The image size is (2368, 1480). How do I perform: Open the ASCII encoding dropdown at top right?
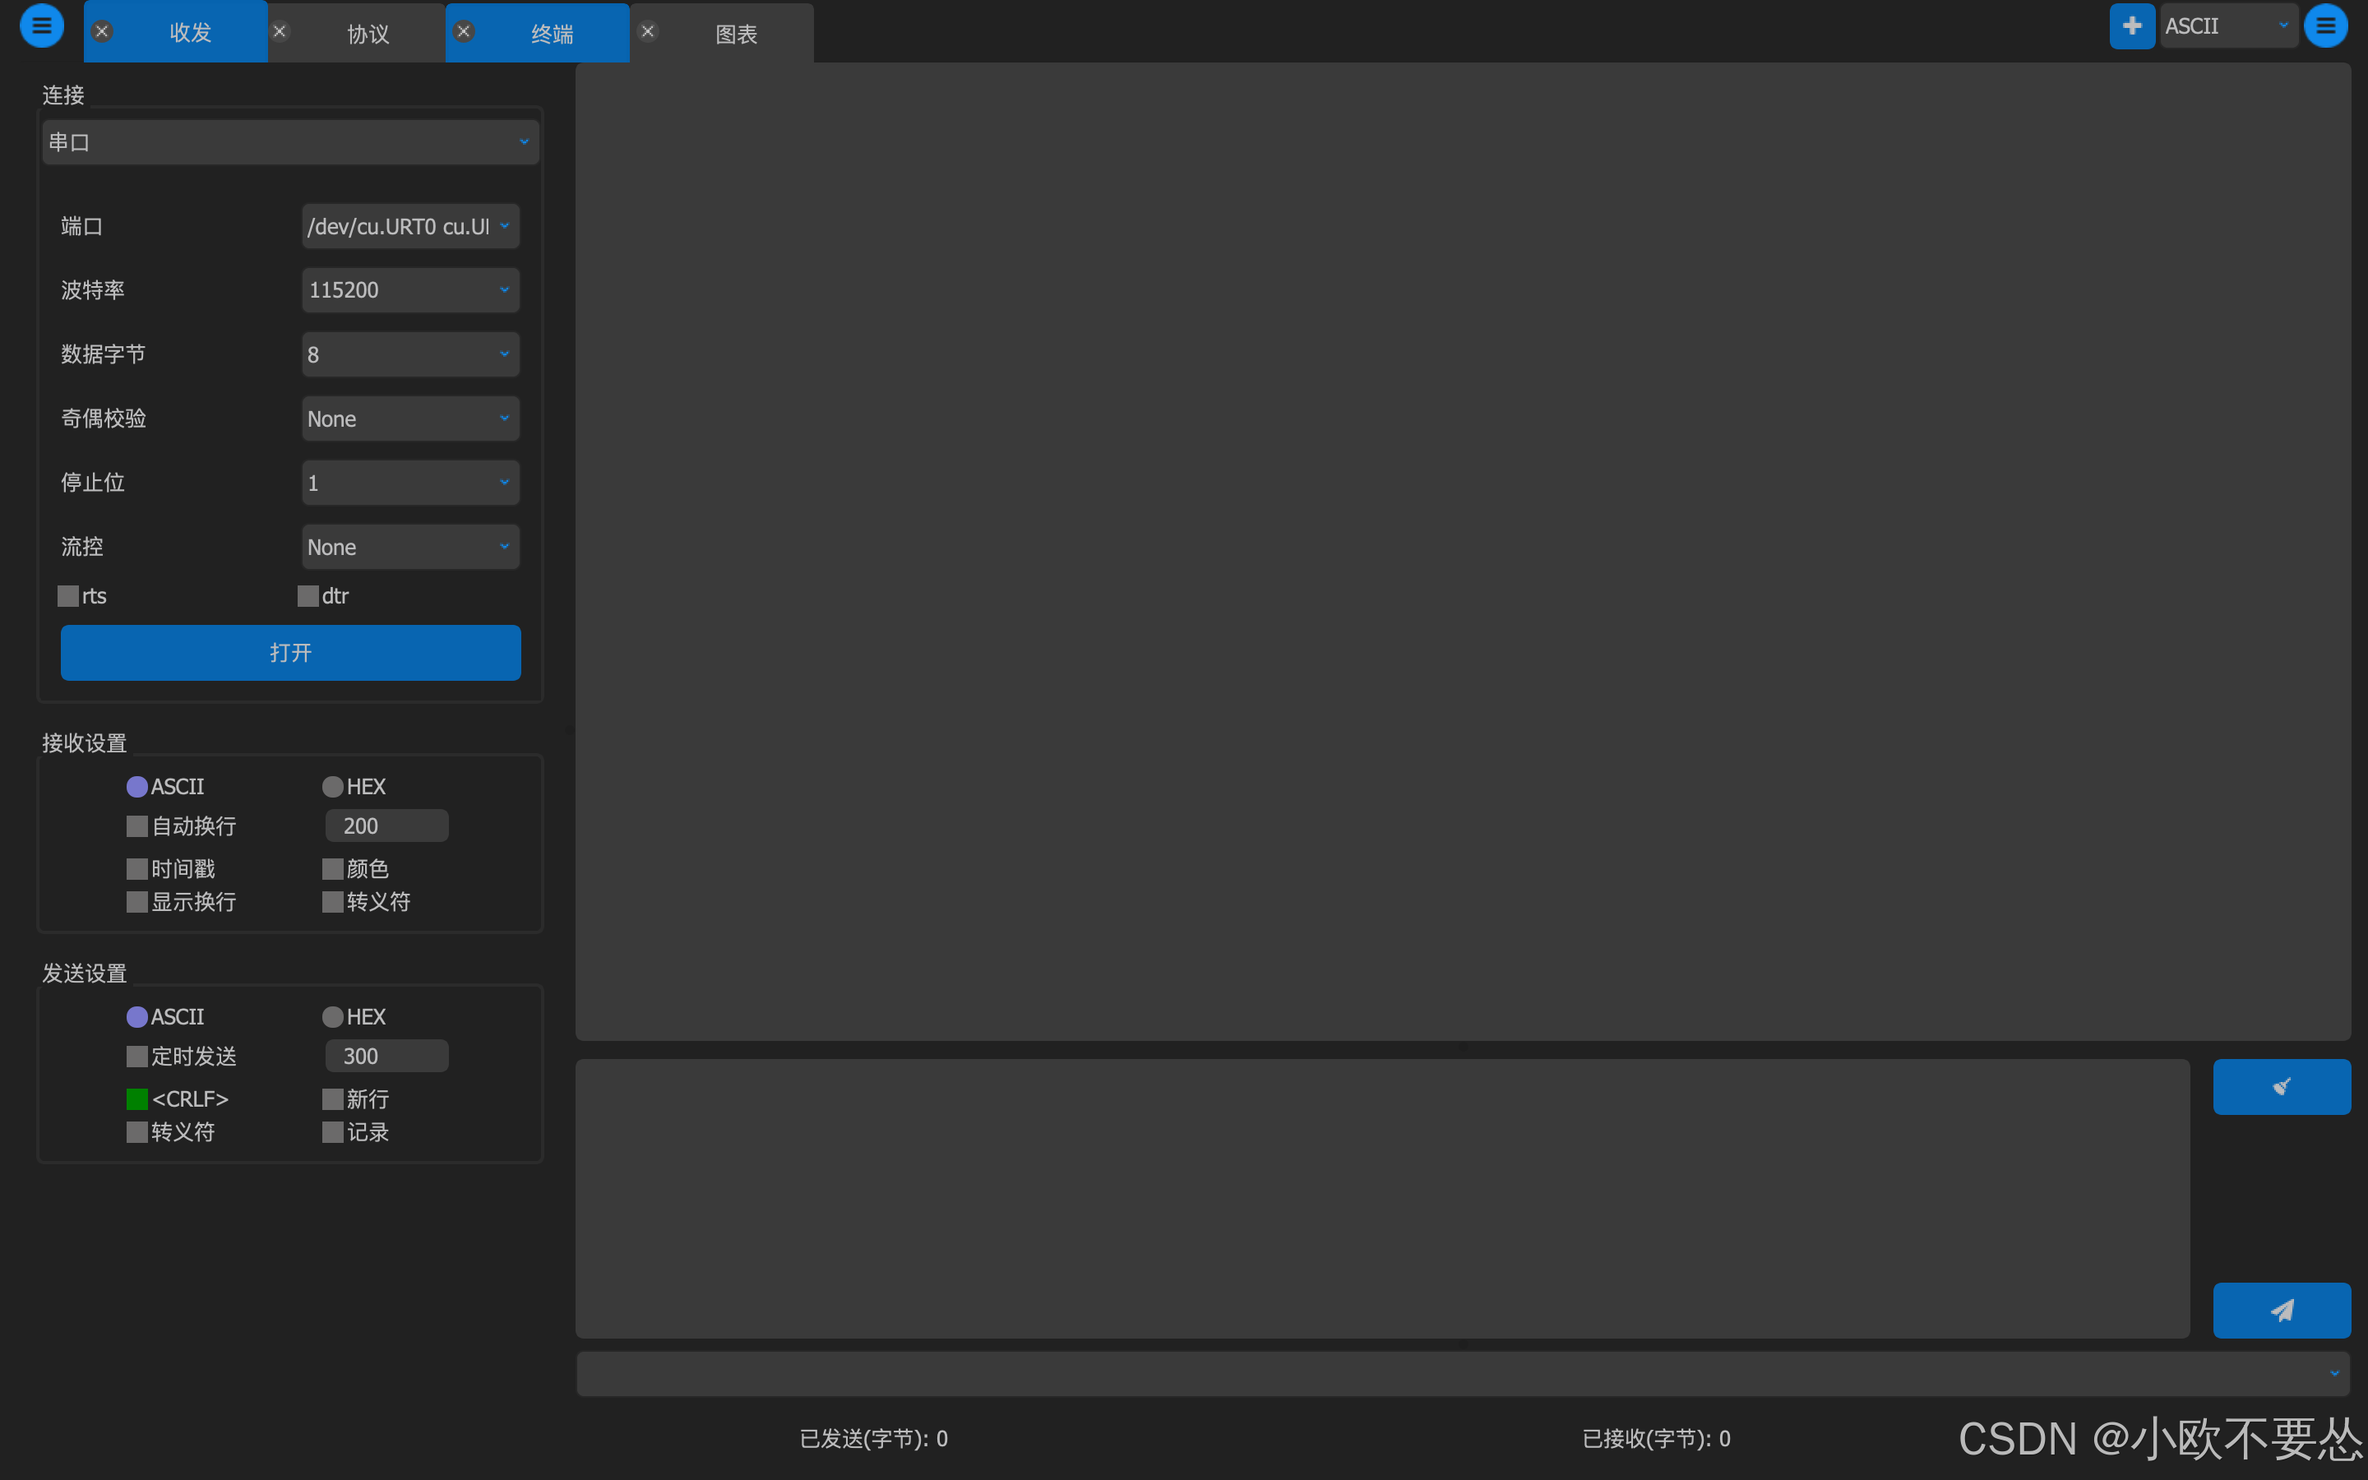point(2227,26)
